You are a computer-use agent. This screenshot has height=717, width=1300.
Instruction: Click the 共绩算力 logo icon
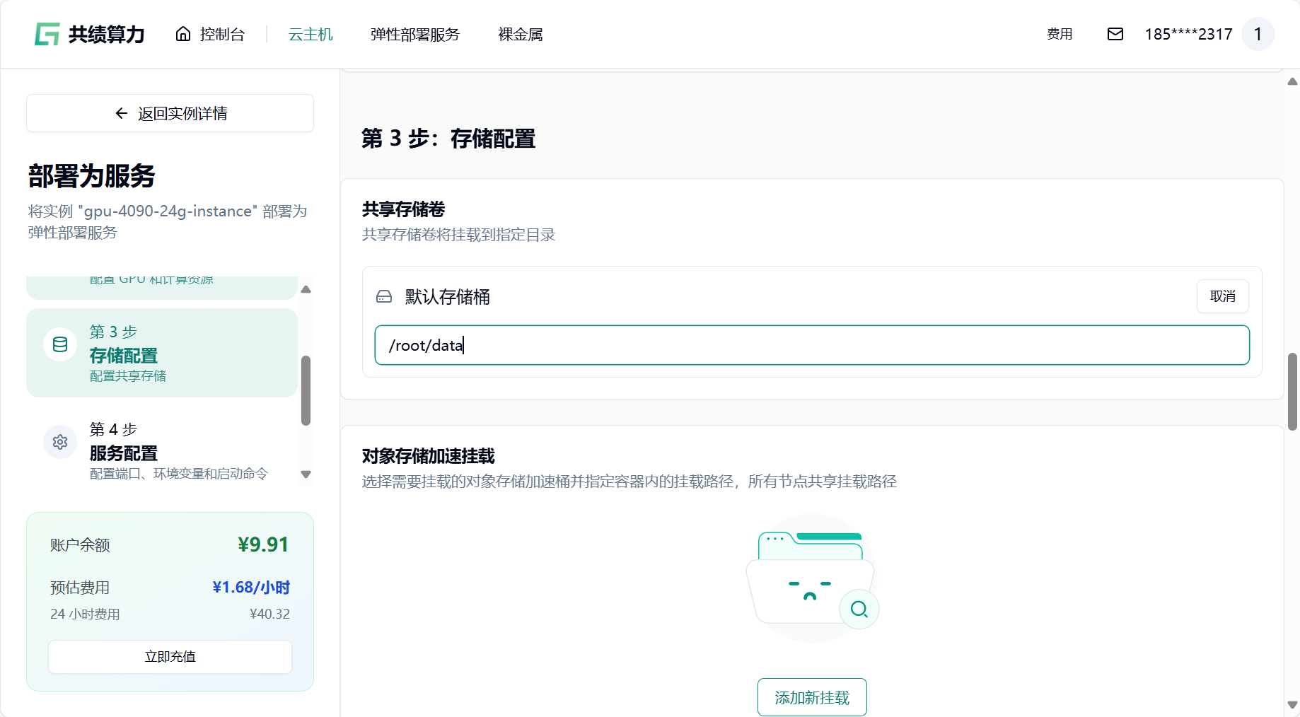[47, 34]
